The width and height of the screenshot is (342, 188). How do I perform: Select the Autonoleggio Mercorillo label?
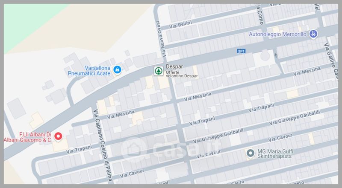[277, 34]
